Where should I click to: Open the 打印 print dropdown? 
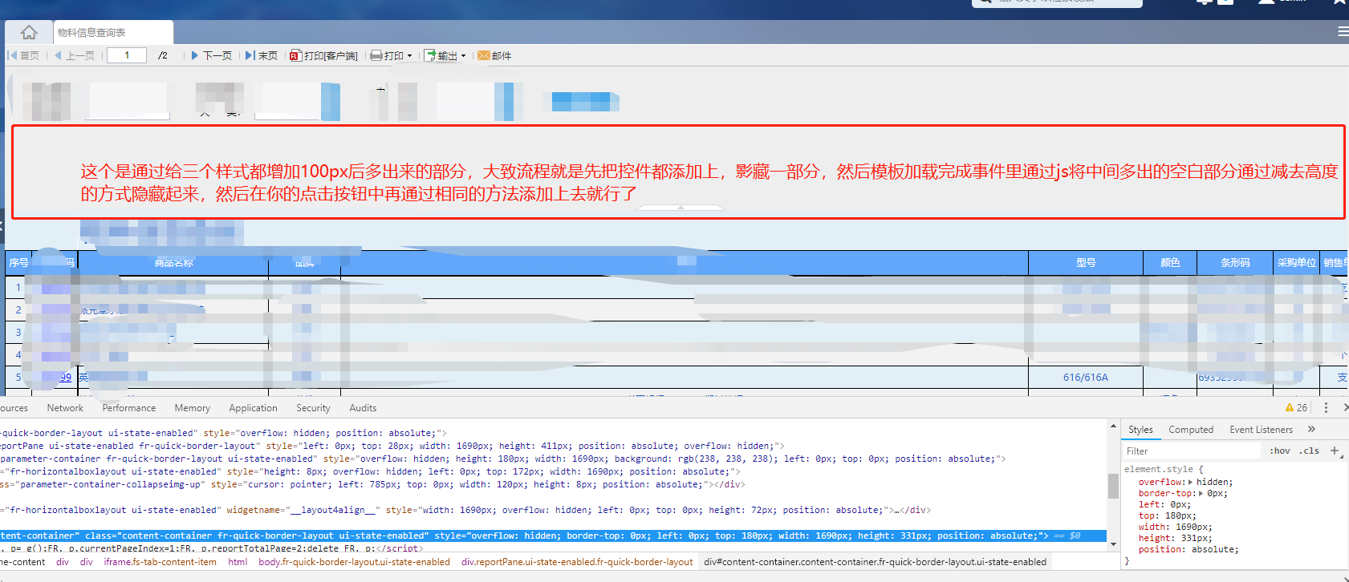pyautogui.click(x=392, y=55)
